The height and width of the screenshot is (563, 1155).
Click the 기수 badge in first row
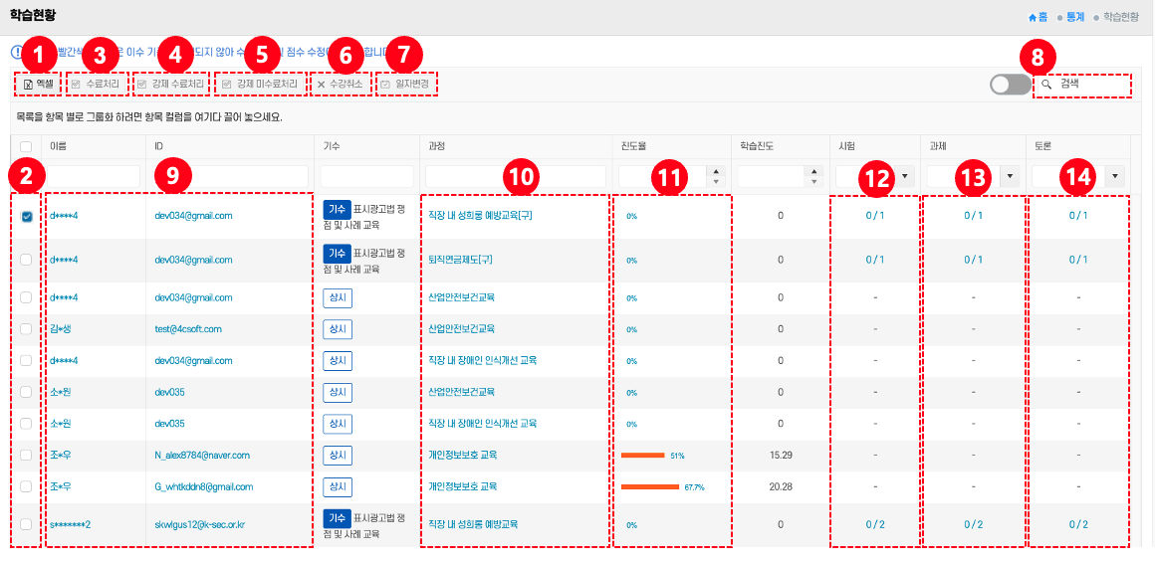(x=337, y=210)
